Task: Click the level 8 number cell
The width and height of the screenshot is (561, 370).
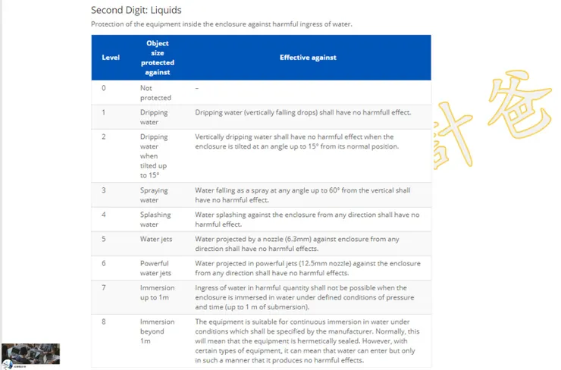Action: click(105, 321)
